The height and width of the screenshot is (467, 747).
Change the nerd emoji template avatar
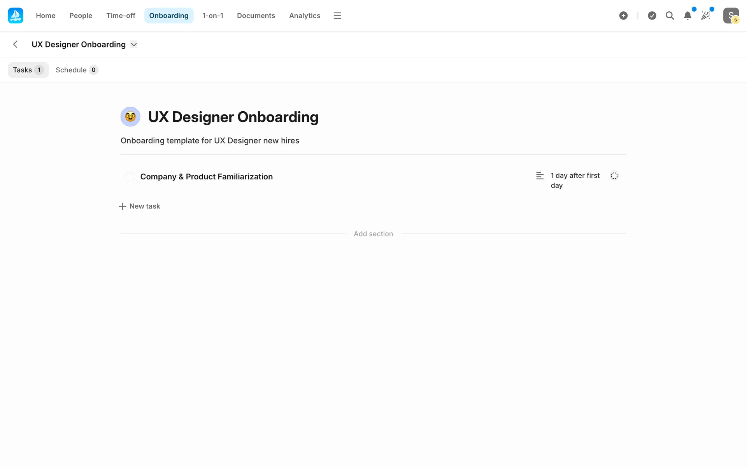(130, 117)
